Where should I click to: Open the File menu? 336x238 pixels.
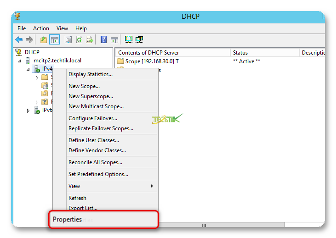[22, 28]
